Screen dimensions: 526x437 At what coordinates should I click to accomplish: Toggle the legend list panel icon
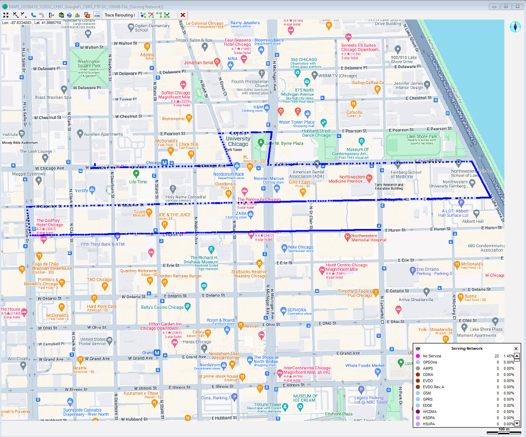click(97, 15)
